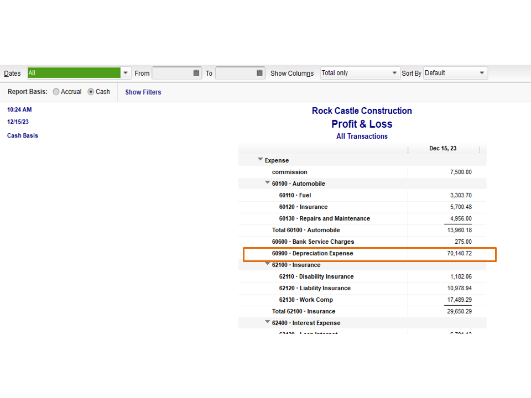Click the amount 10,978.94
This screenshot has height=398, width=531.
coord(459,288)
